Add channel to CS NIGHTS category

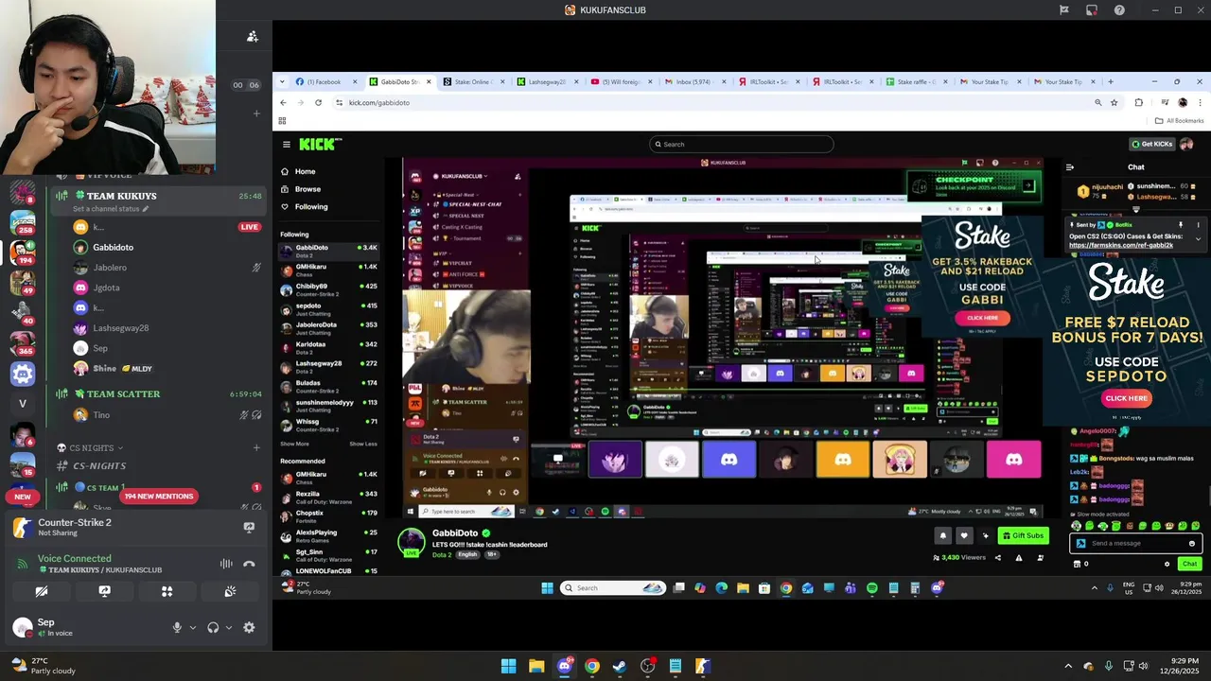(256, 447)
